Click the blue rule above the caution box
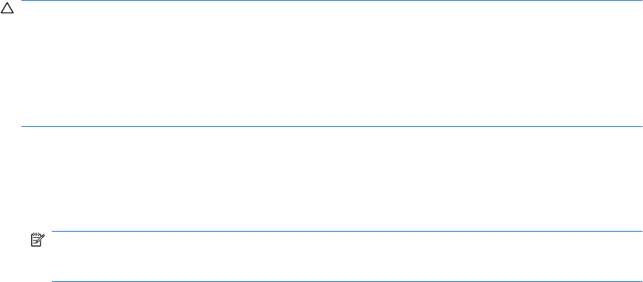The image size is (643, 282). tap(332, 1)
